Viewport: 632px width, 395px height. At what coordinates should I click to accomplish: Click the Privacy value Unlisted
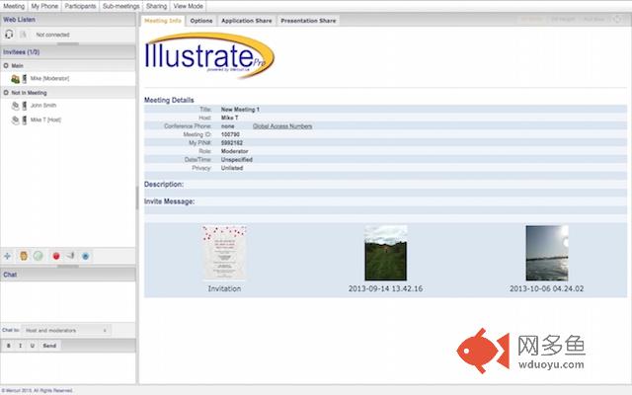(x=232, y=168)
